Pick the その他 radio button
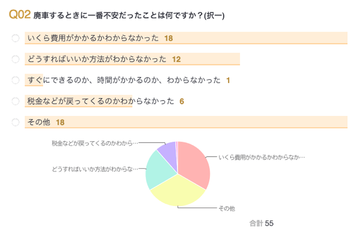The width and height of the screenshot is (352, 233). coord(16,122)
